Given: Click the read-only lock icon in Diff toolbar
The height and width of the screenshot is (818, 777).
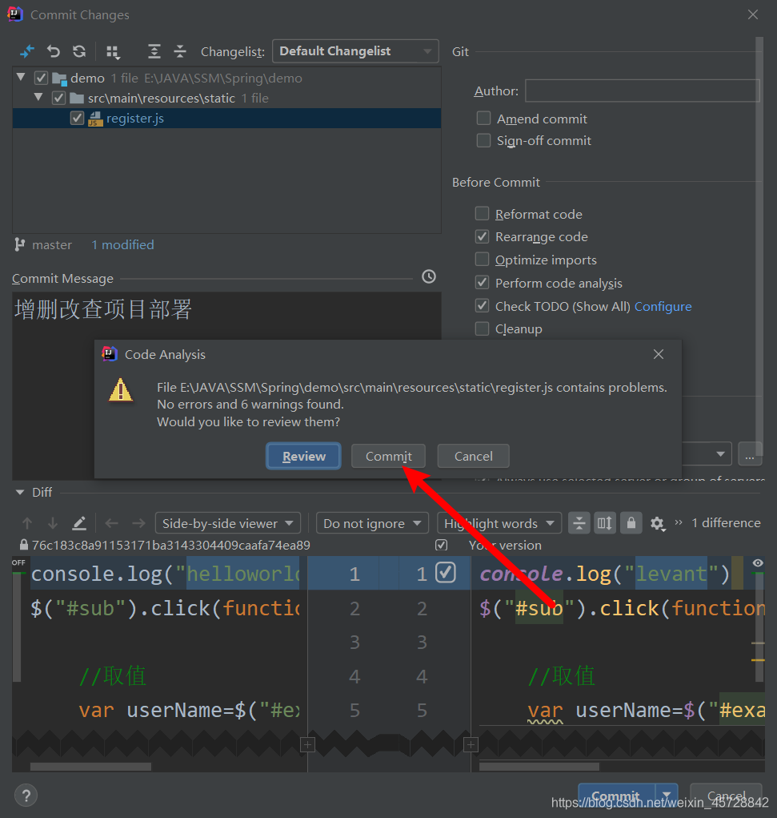Looking at the screenshot, I should pyautogui.click(x=631, y=522).
